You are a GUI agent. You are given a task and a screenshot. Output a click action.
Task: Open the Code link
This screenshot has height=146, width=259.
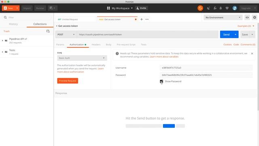coord(236,45)
